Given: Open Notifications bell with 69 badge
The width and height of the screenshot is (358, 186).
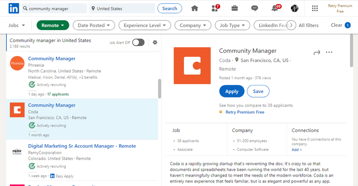Looking at the screenshot, I should pos(276,8).
